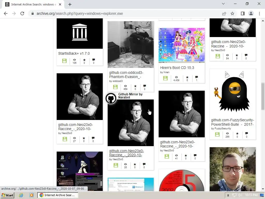This screenshot has width=265, height=199.
Task: Click the favorites star on Hiren's card
Action: click(x=187, y=77)
